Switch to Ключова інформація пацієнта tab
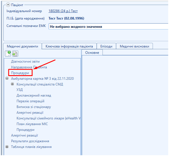169x156 pixels. [x=69, y=46]
